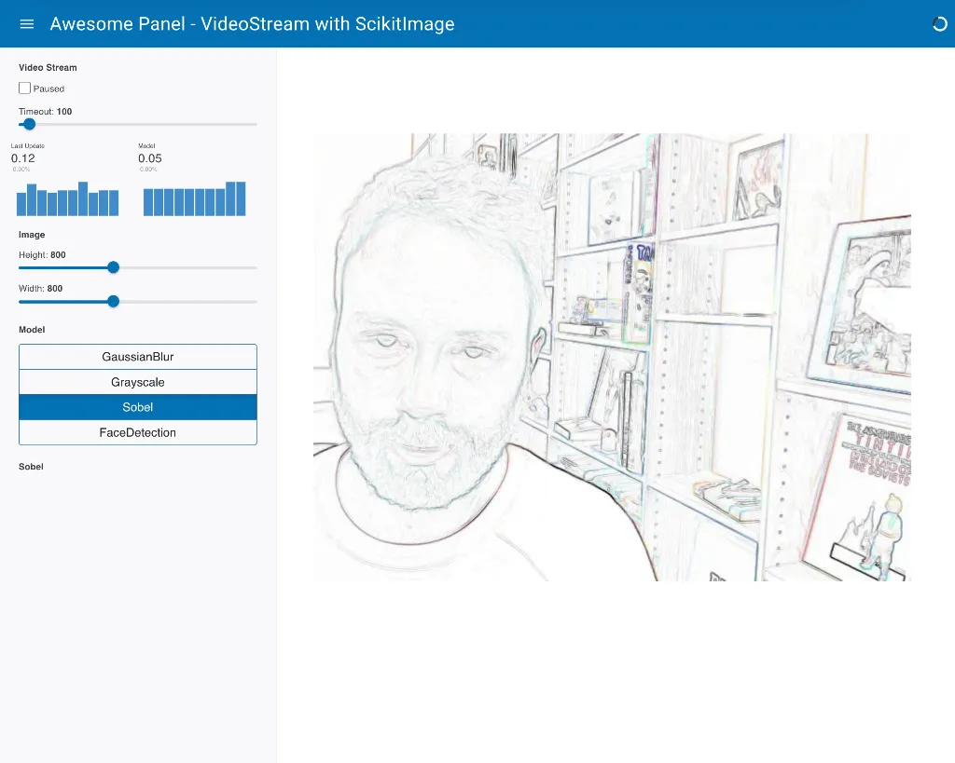Click the Sobel-filtered video stream image
955x763 pixels.
click(611, 357)
